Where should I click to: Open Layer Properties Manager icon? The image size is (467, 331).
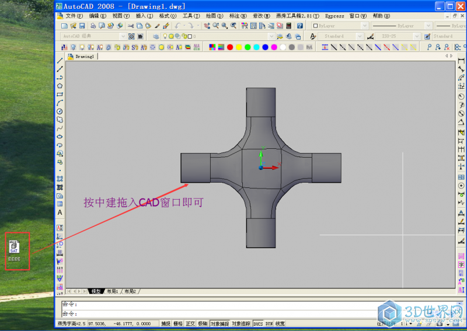pyautogui.click(x=156, y=36)
